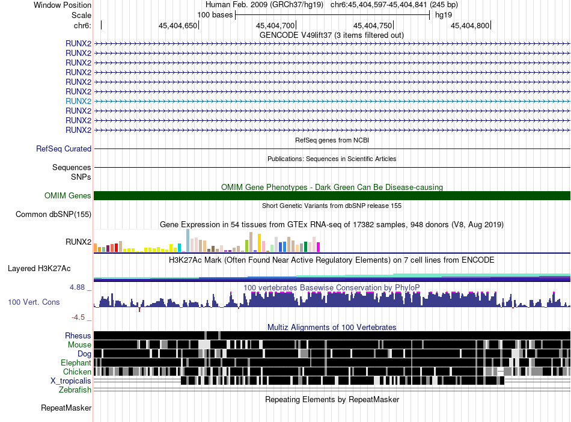Click the Layered H3K27Ac track label
Screen dimensions: 571x422
(x=38, y=268)
